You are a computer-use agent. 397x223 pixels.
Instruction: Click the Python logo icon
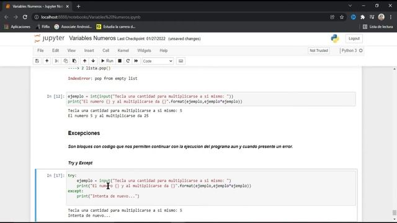pos(335,38)
